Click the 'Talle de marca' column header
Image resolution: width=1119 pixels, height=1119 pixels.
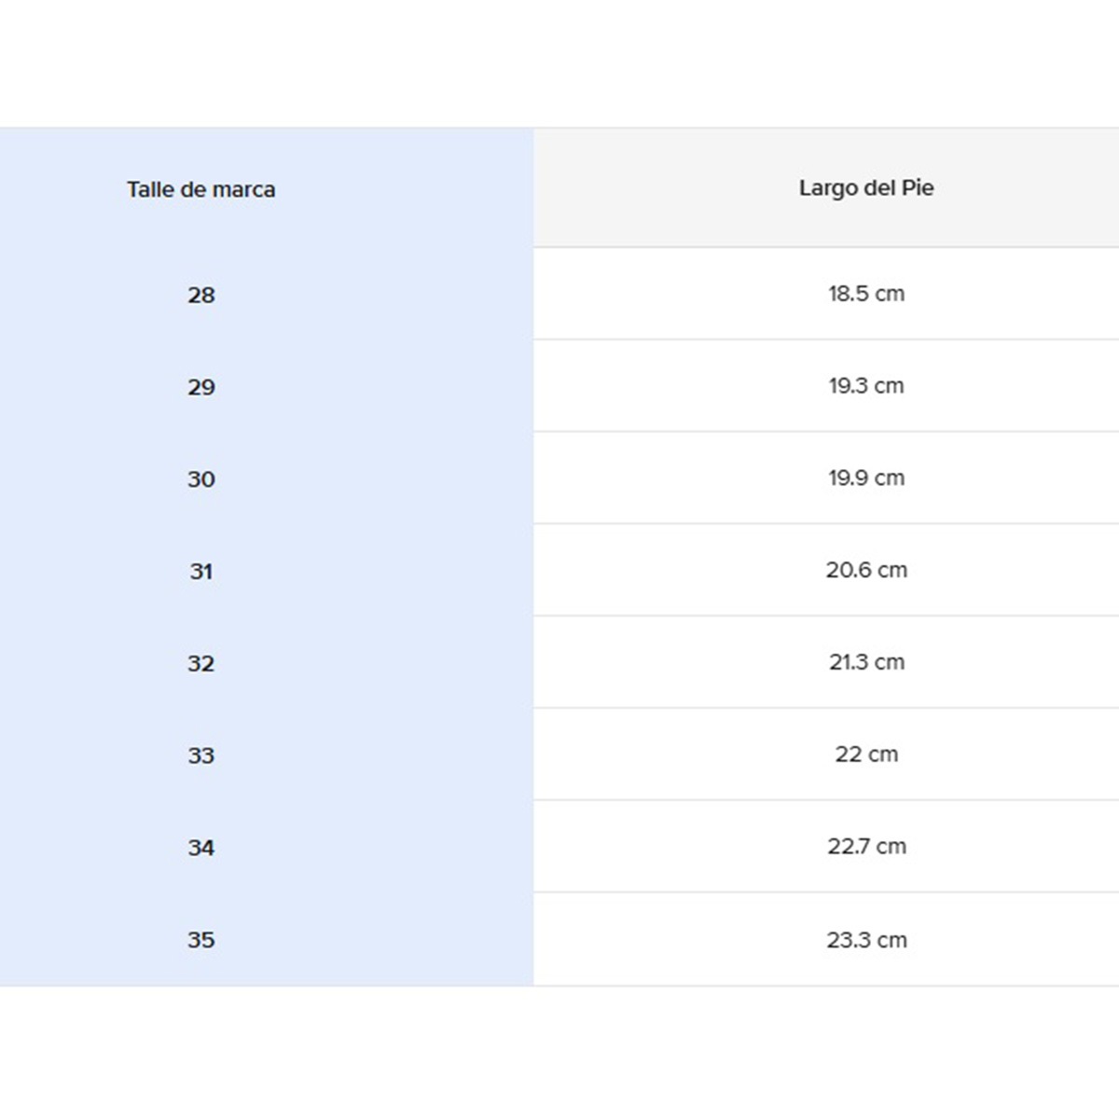[x=201, y=189]
